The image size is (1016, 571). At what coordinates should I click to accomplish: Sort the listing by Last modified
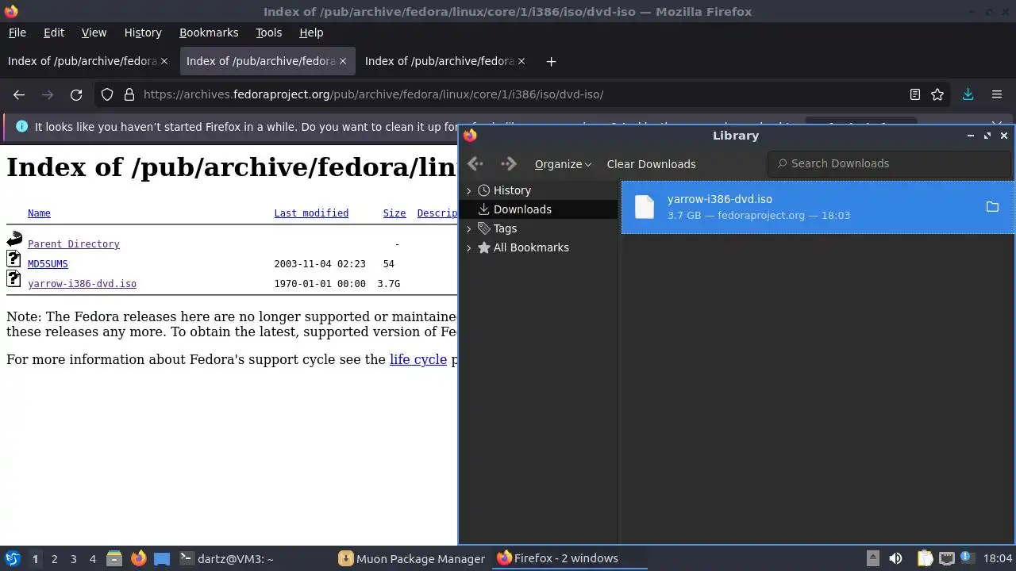[311, 213]
